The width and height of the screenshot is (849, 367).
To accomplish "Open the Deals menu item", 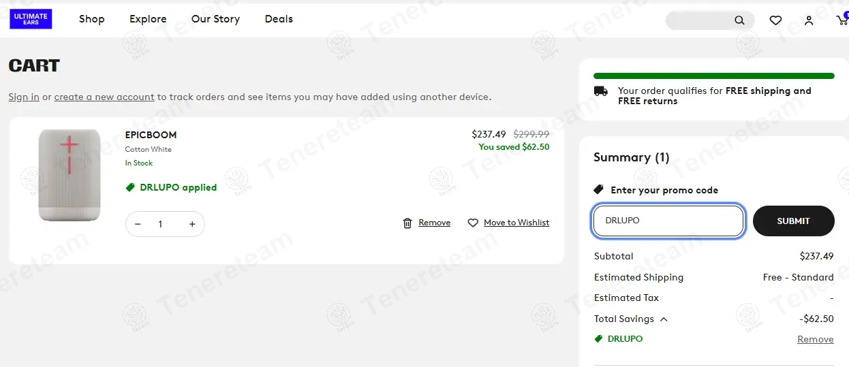I will (x=279, y=19).
